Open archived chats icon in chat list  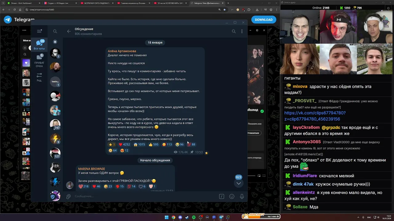55,42
